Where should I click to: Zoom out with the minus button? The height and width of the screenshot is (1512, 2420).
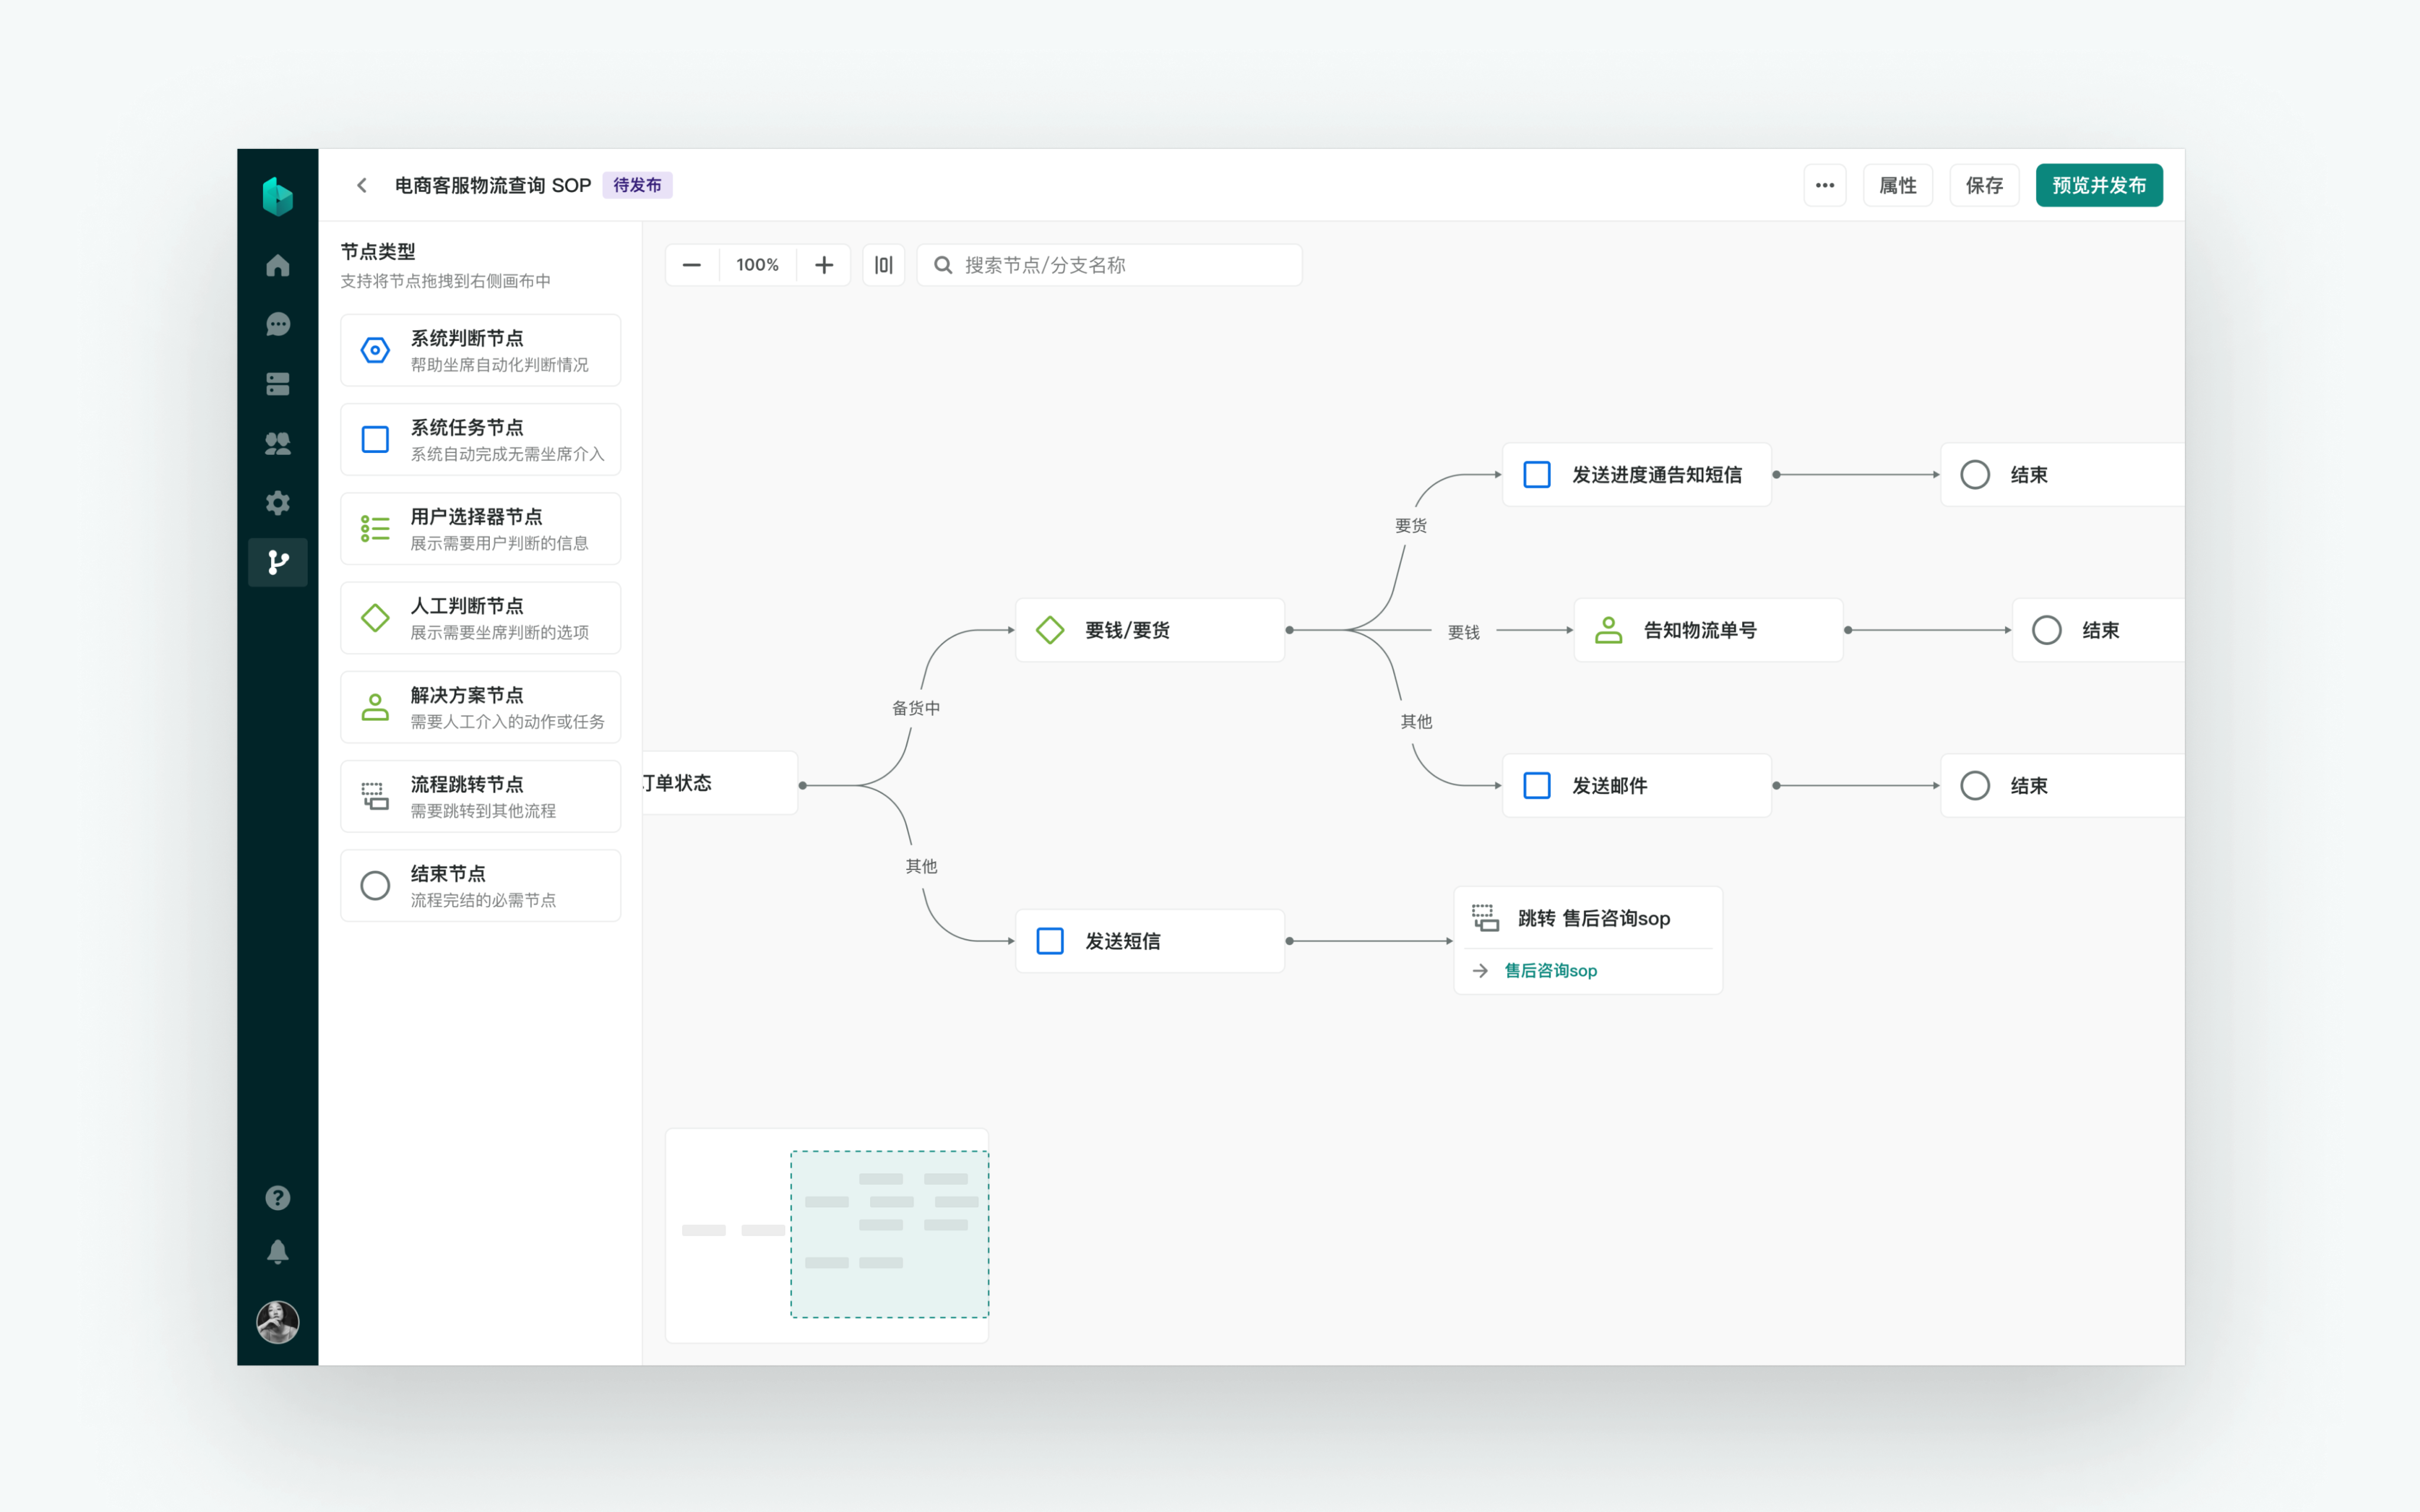point(691,265)
